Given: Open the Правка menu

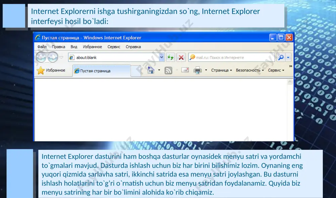Looking at the screenshot, I should 58,47.
